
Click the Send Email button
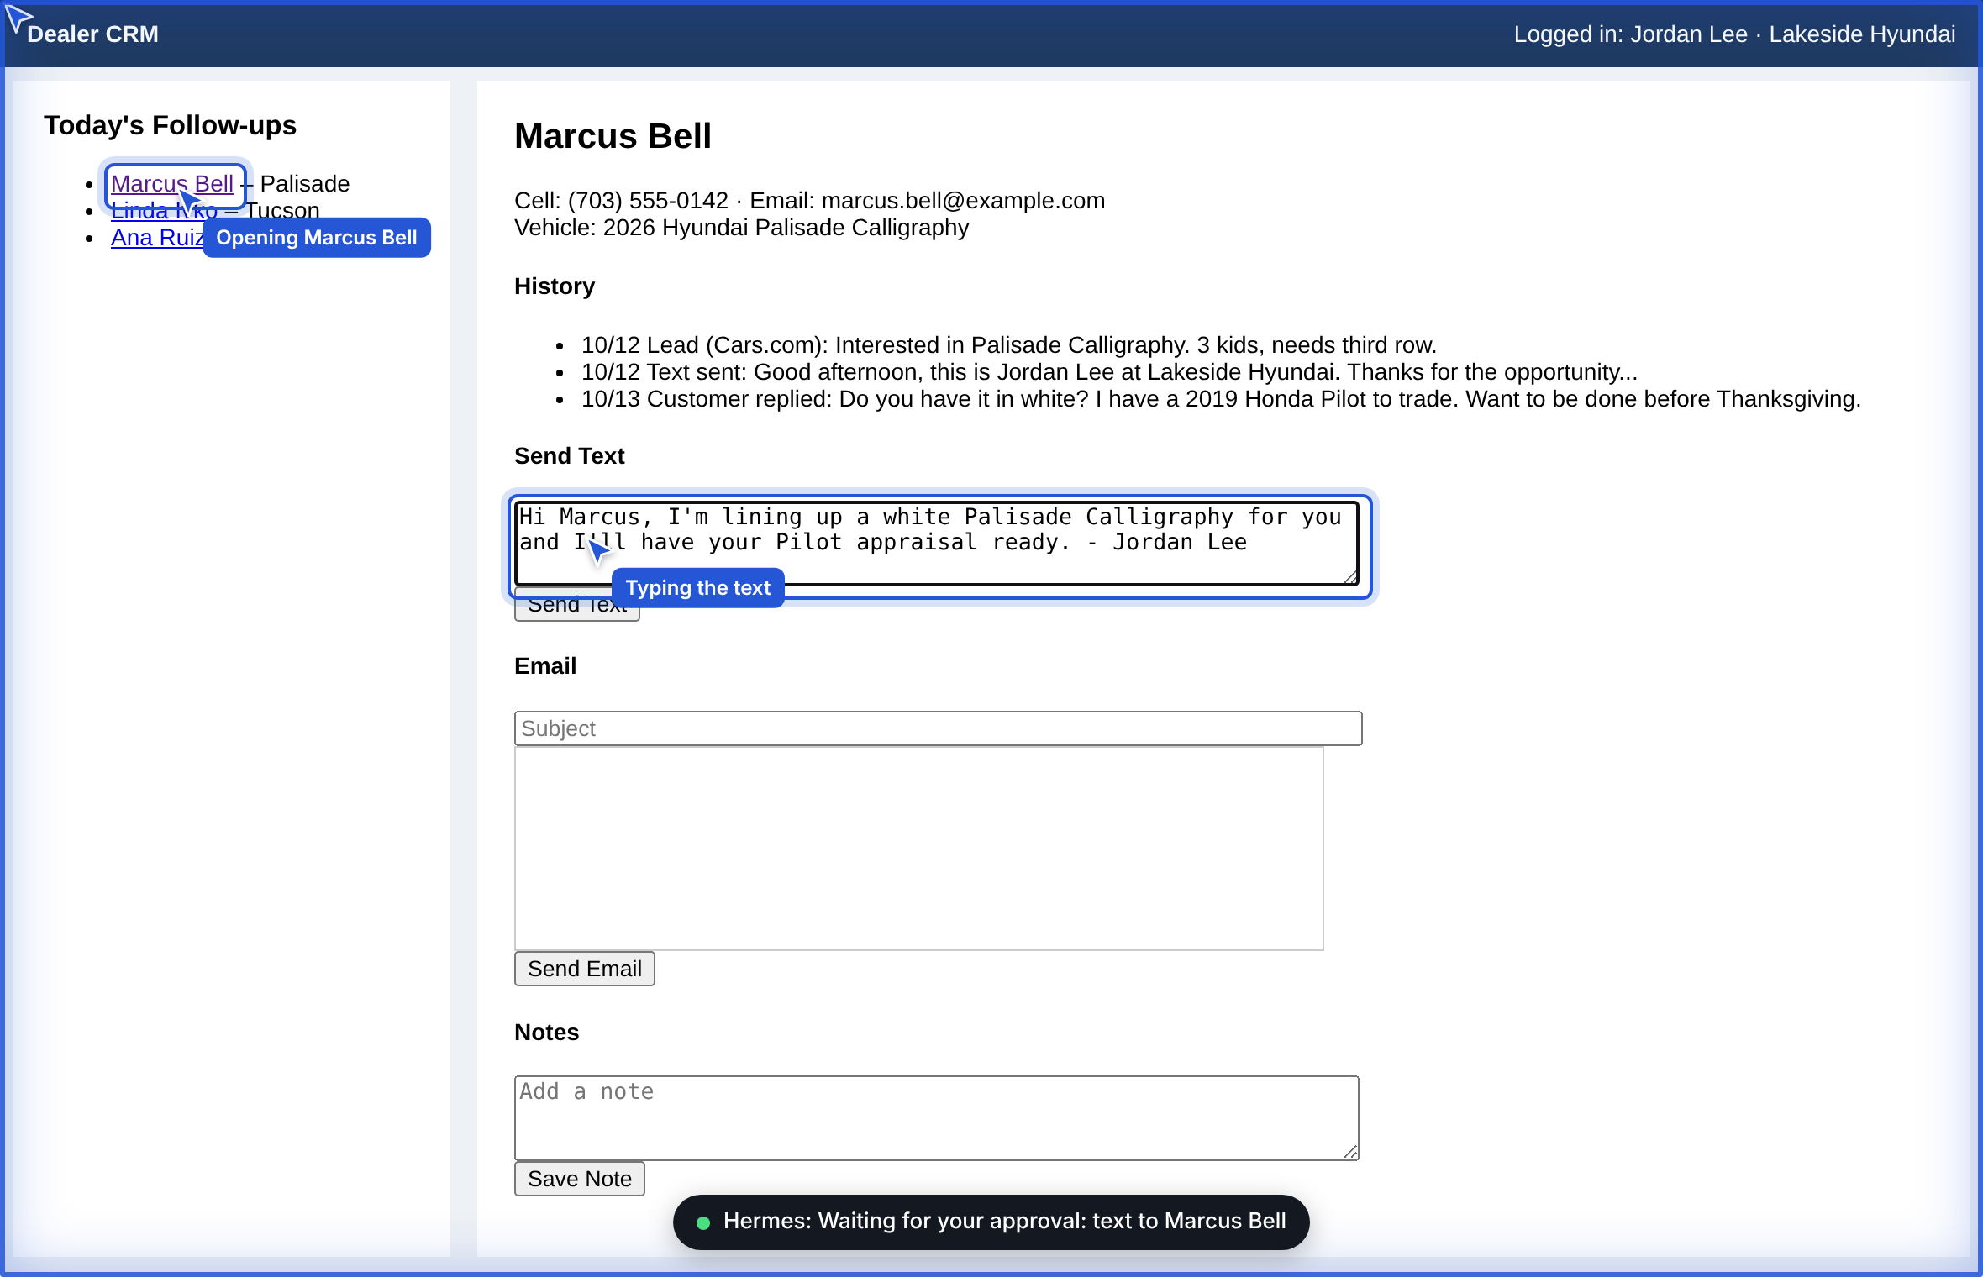[584, 969]
